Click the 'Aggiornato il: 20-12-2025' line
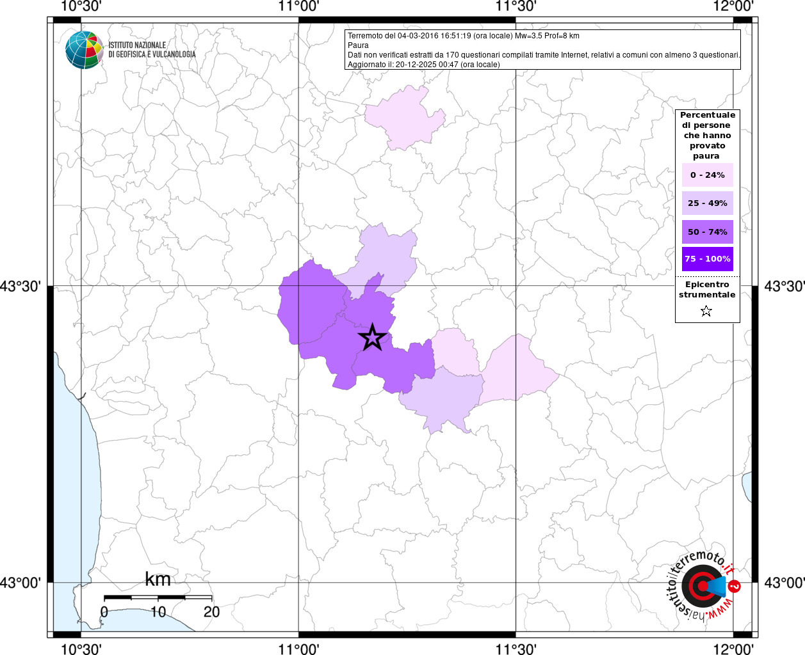This screenshot has height=655, width=805. pos(424,65)
